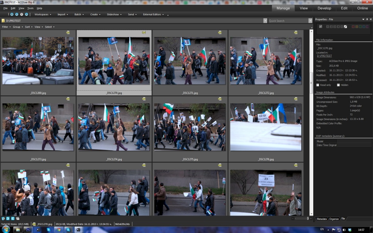
Task: Open Photoshop from the Windows taskbar
Action: [x=28, y=230]
